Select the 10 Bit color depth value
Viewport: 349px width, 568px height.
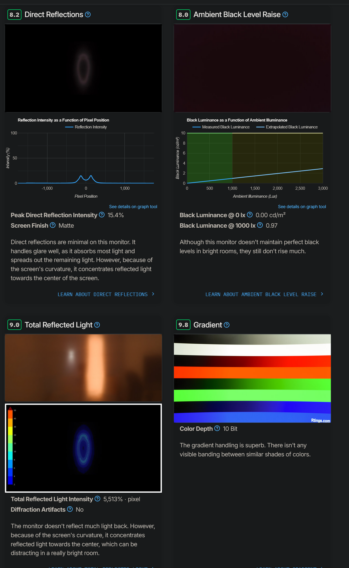click(230, 429)
